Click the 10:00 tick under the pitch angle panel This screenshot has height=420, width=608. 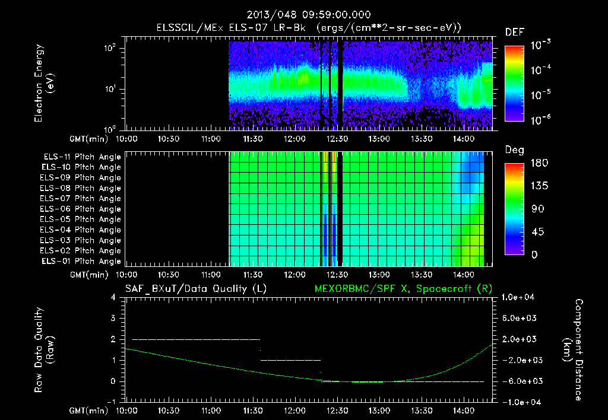pos(126,275)
